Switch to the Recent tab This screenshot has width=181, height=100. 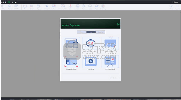point(82,32)
